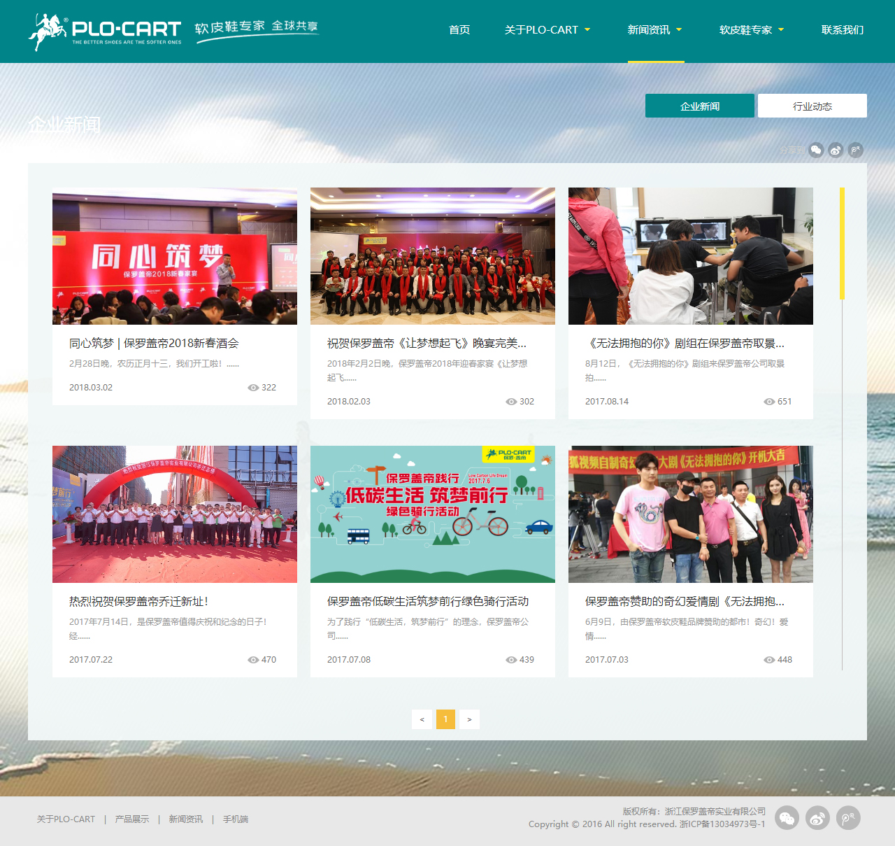This screenshot has height=846, width=895.
Task: Open 关于PLO-CART menu item
Action: pyautogui.click(x=541, y=29)
